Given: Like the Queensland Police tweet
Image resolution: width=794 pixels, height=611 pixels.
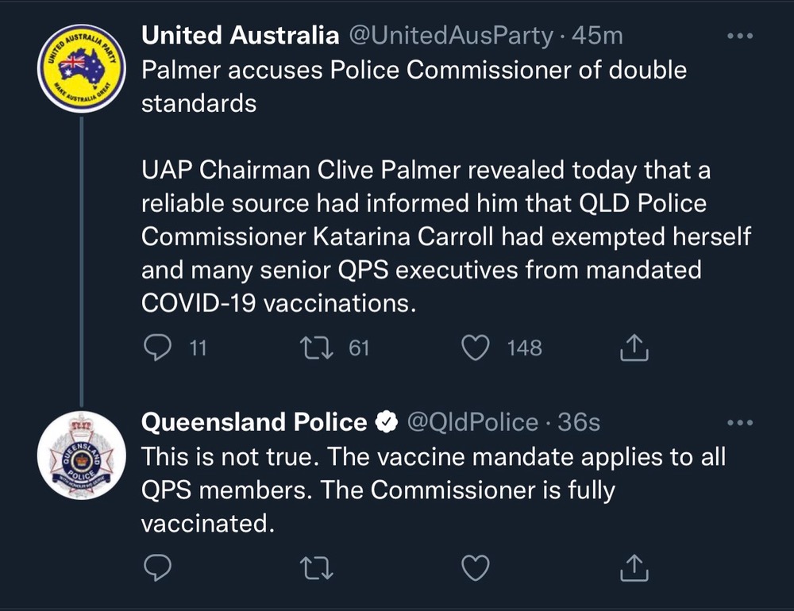Looking at the screenshot, I should [476, 567].
